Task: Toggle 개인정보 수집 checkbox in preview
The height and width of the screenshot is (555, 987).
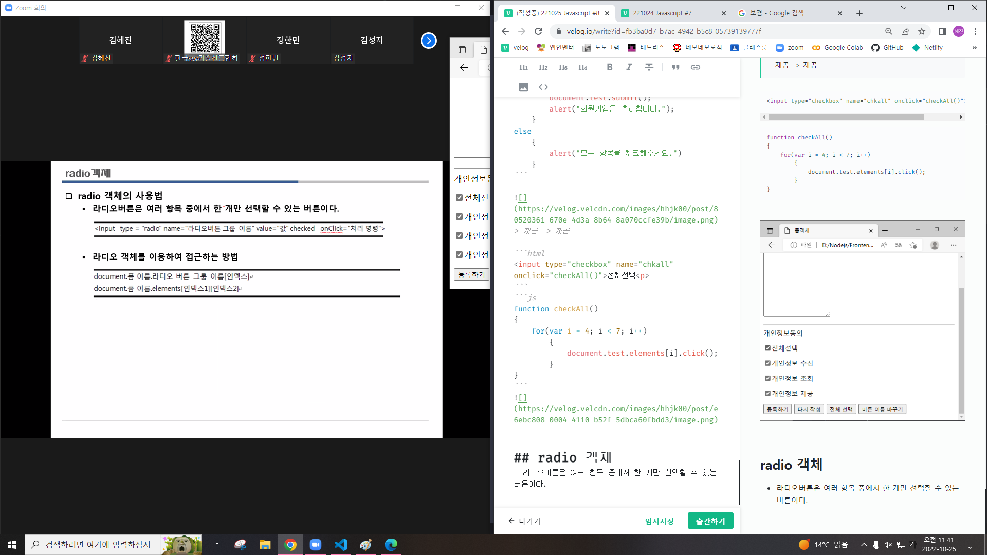Action: pos(767,363)
